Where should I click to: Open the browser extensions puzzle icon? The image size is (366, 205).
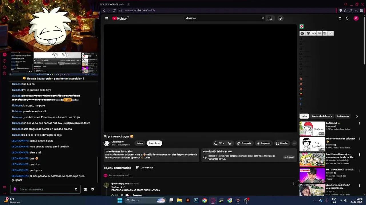coord(346,11)
